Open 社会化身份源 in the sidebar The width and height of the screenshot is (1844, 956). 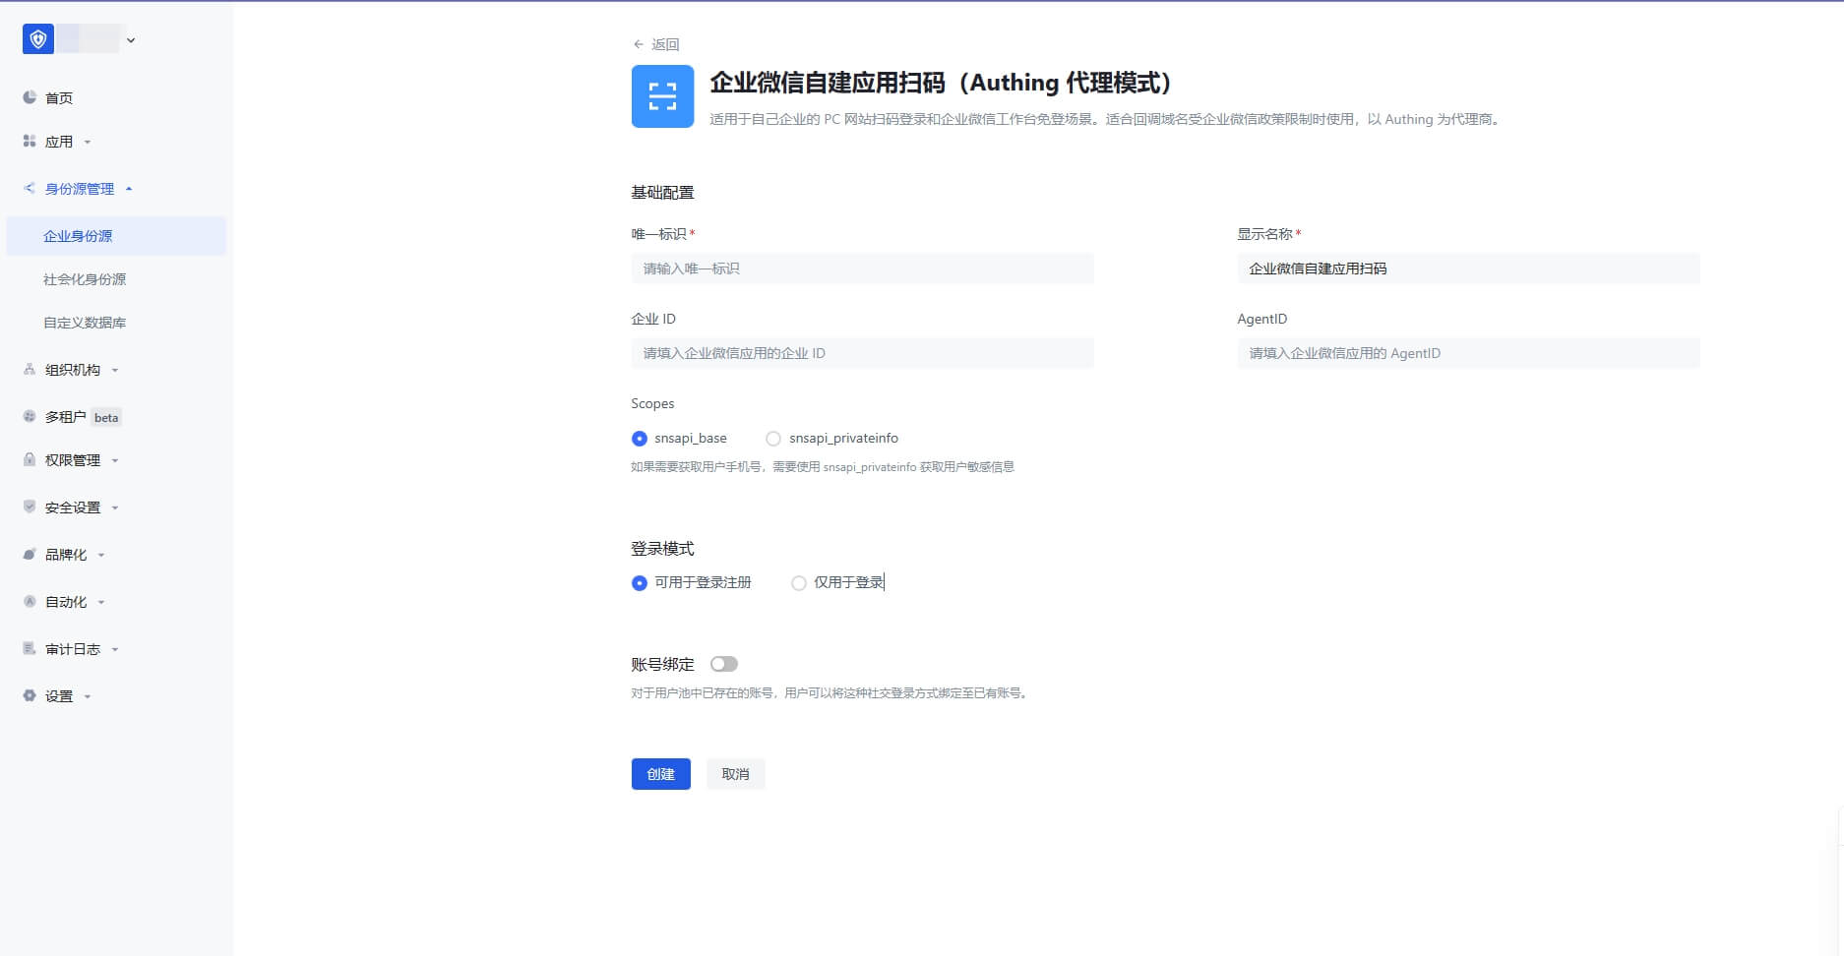(85, 279)
